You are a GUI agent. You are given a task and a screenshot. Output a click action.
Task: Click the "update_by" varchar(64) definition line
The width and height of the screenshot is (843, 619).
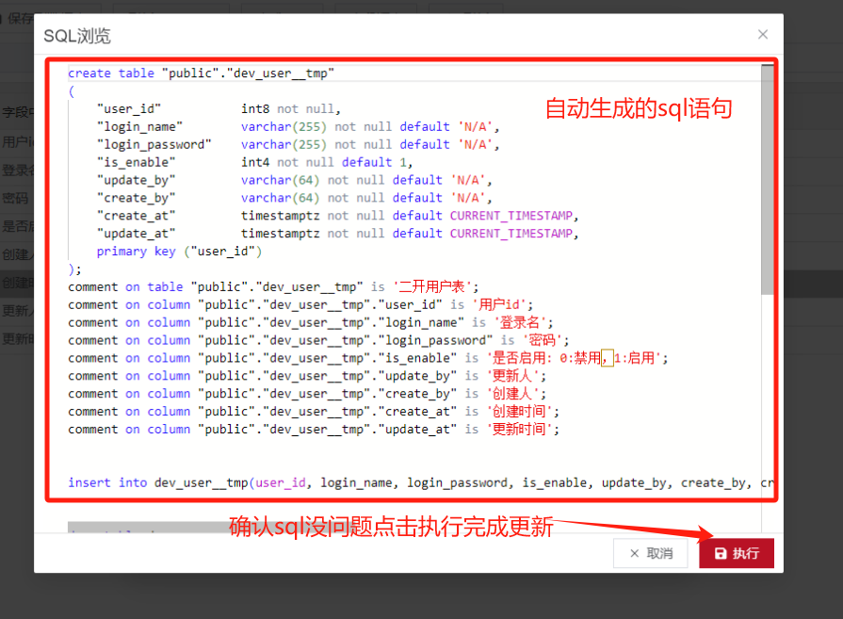[x=295, y=180]
